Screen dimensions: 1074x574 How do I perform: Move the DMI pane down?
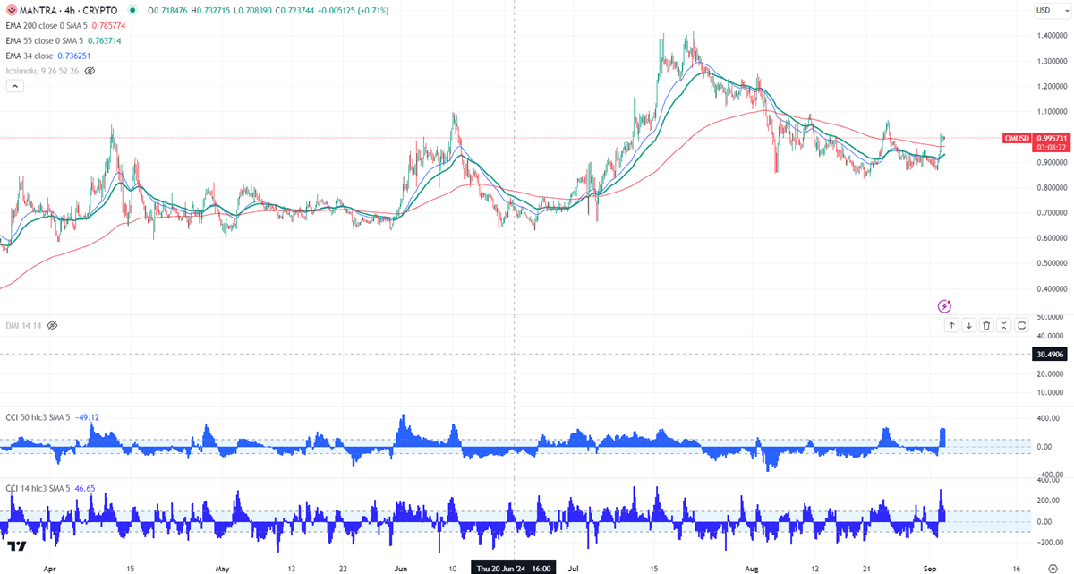coord(968,326)
